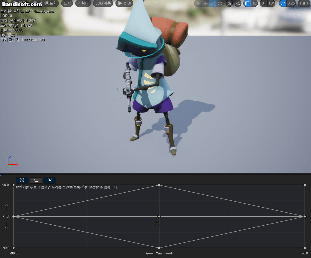
Task: Switch to the translate move gizmo
Action: click(x=205, y=3)
